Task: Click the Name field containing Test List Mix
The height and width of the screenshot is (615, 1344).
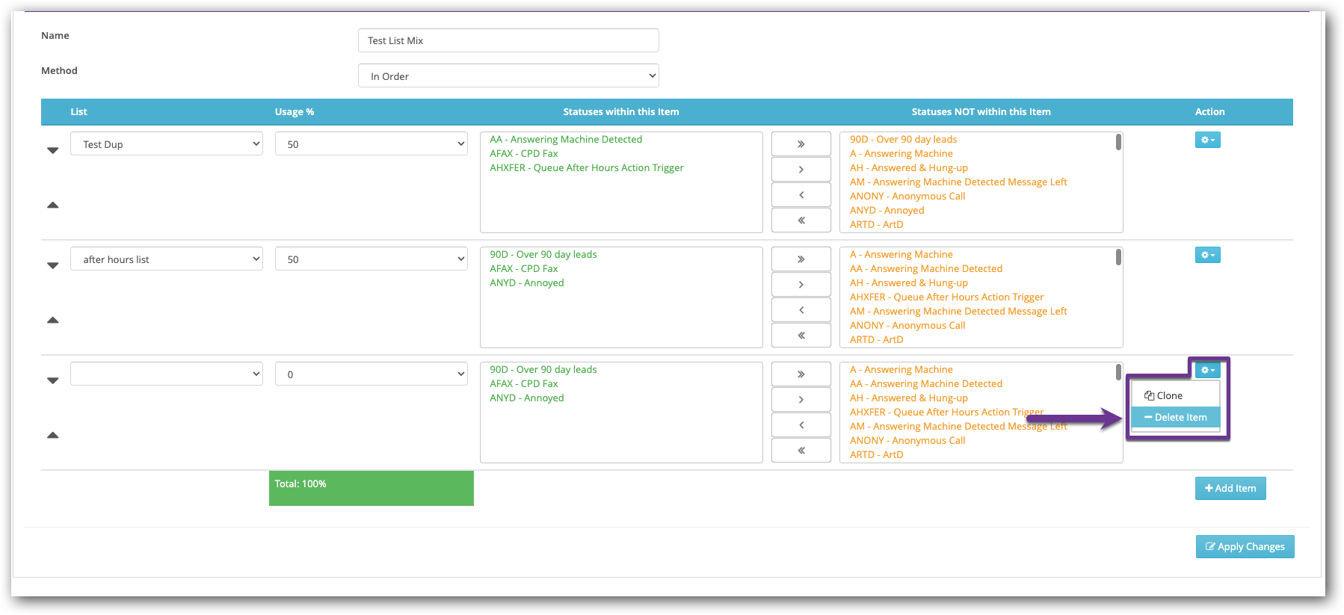Action: pyautogui.click(x=508, y=41)
